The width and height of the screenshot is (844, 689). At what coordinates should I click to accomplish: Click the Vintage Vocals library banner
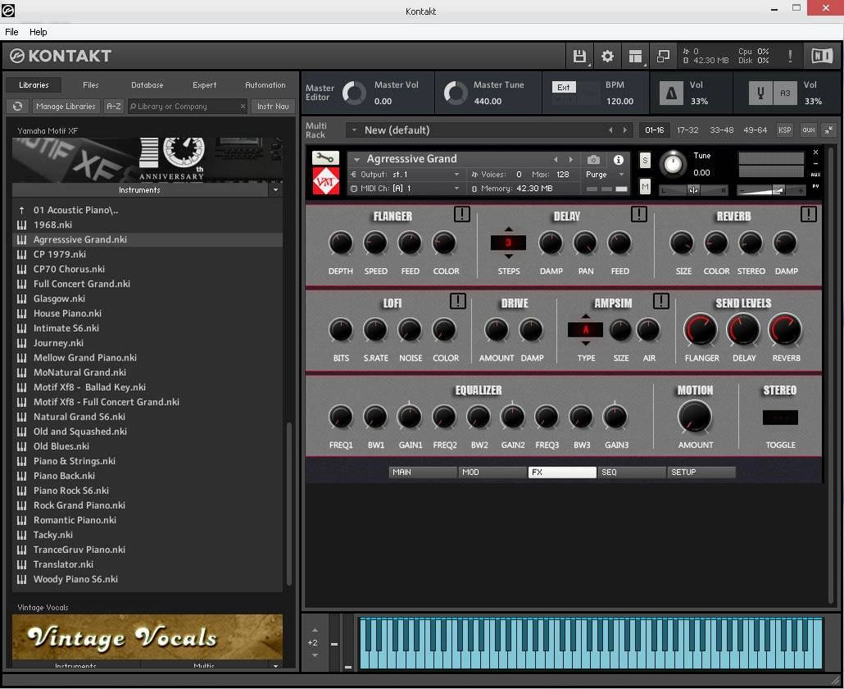[x=147, y=637]
